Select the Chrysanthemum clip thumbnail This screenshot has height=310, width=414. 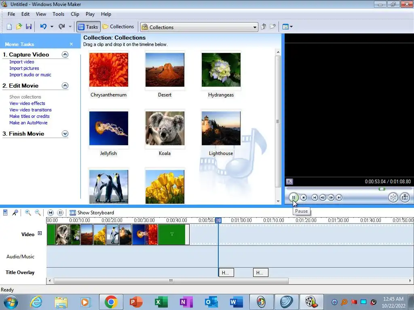[108, 70]
